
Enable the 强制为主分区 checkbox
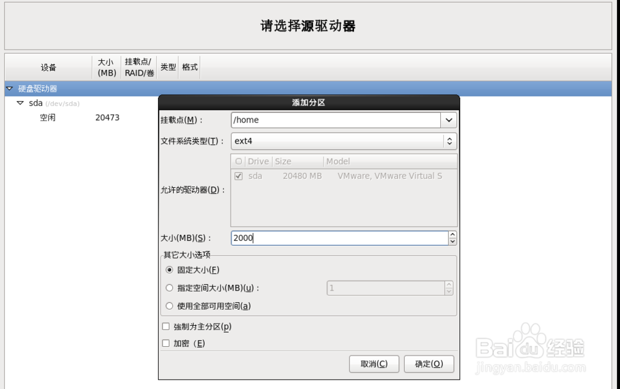point(166,326)
